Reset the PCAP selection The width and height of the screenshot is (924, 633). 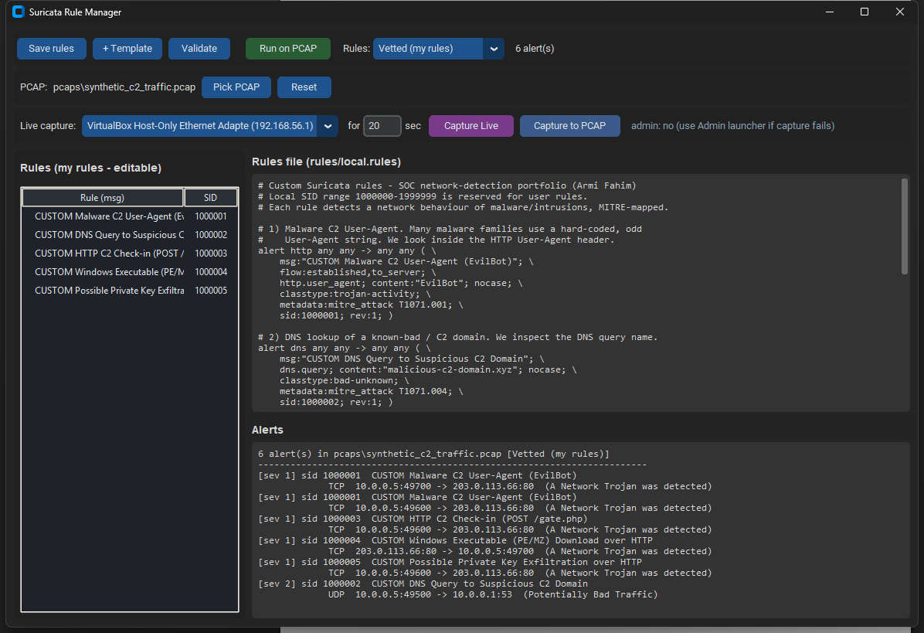tap(304, 87)
